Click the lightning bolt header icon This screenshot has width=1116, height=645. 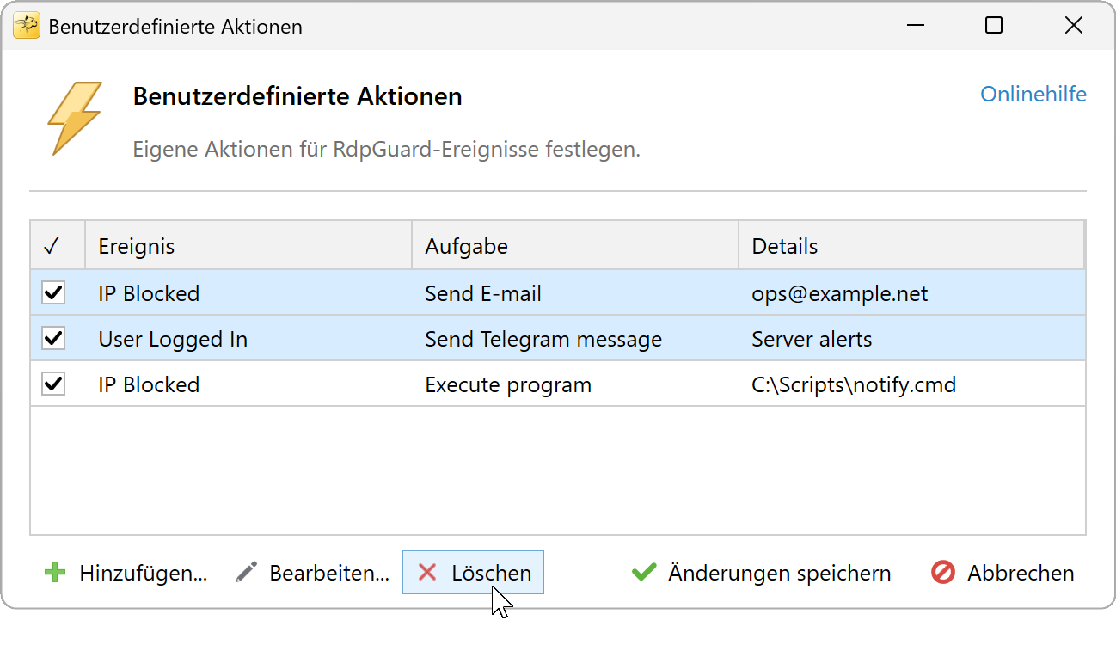coord(76,119)
